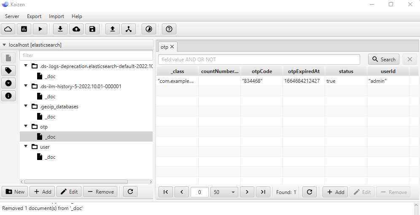420x215 pixels.
Task: Click the branch fork toolbar icon
Action: (129, 29)
